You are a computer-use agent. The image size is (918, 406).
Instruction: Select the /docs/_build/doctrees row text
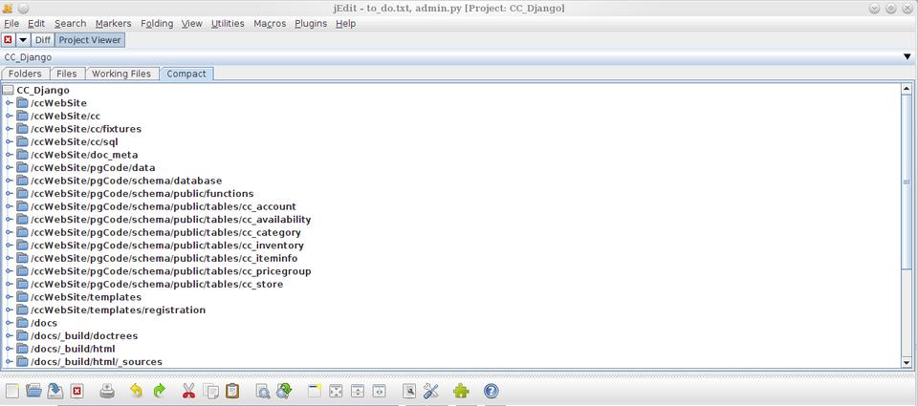point(84,336)
